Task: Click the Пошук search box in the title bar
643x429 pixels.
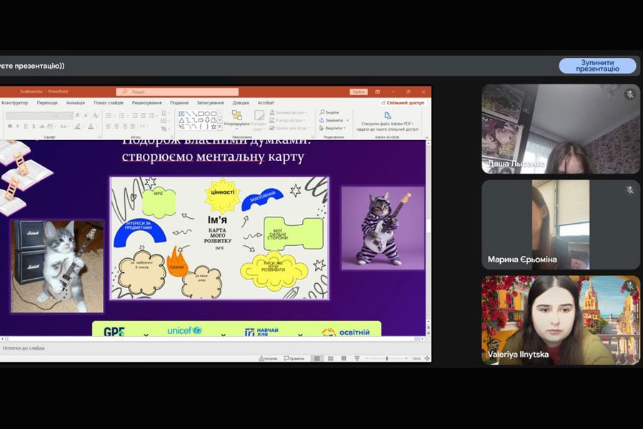Action: (x=177, y=92)
